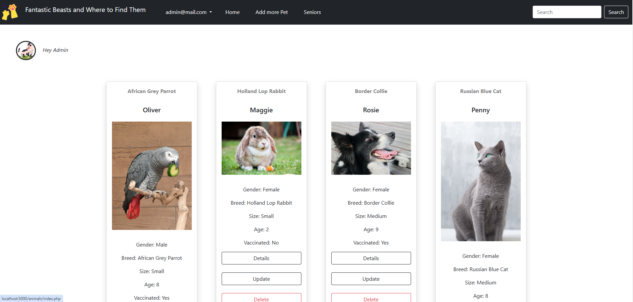Update Maggie's record
Screen dimensions: 633x302
point(262,279)
